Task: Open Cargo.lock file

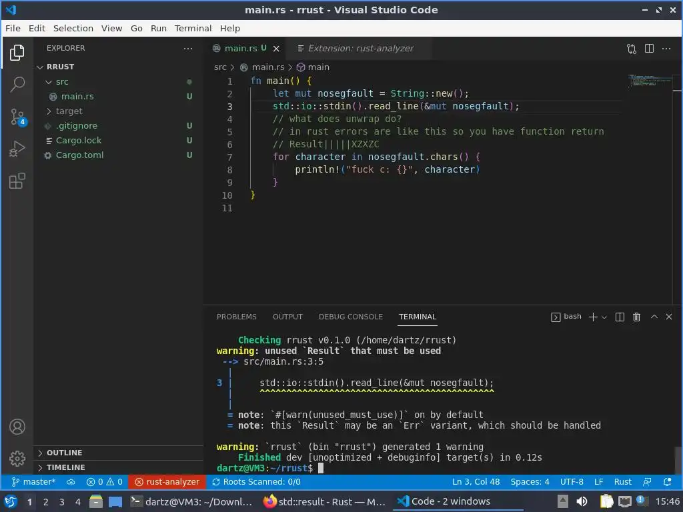Action: coord(119,141)
